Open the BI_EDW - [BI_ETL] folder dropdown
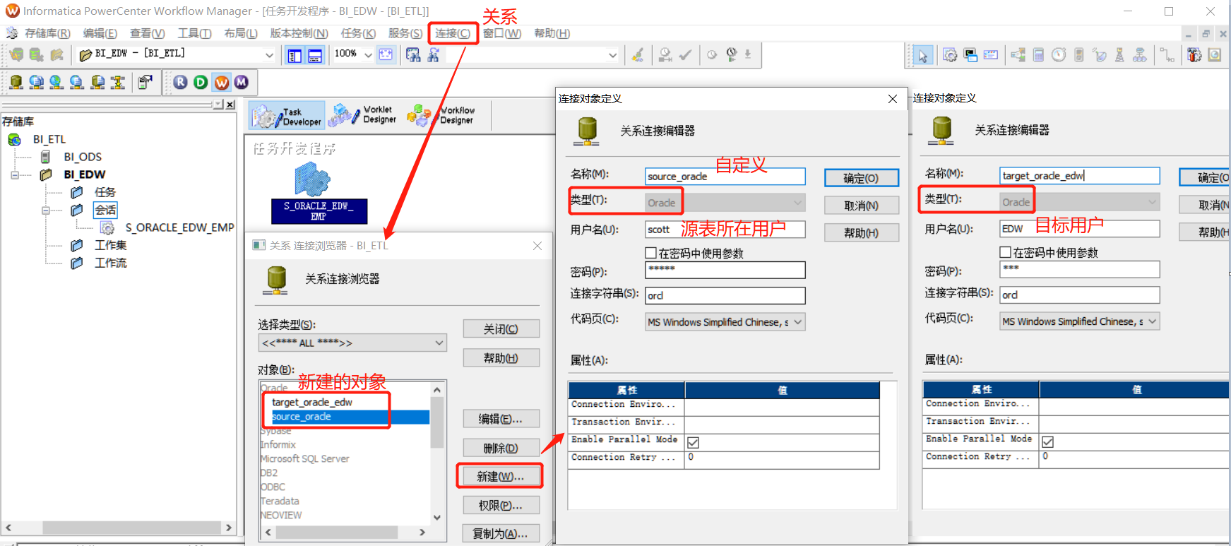This screenshot has width=1231, height=546. click(x=268, y=55)
